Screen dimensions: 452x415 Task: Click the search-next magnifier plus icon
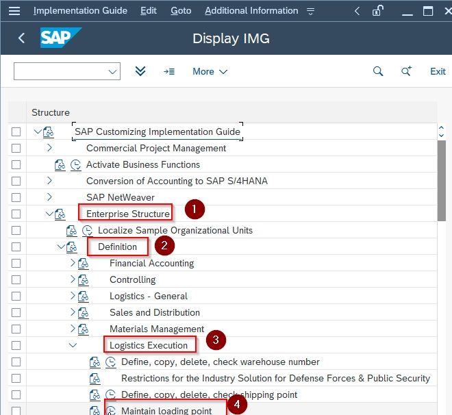406,71
